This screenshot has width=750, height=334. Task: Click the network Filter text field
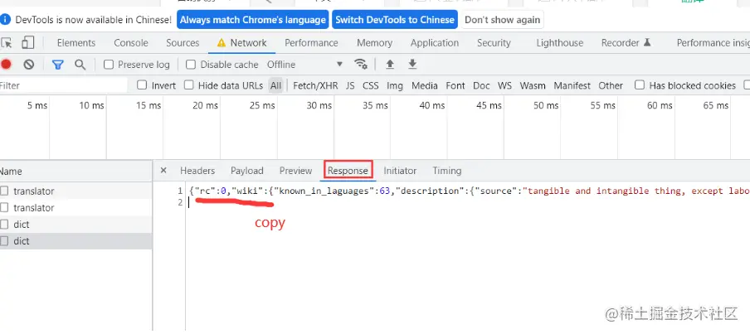click(x=63, y=85)
